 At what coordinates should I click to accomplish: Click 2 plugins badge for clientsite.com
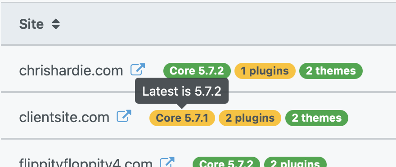click(250, 118)
